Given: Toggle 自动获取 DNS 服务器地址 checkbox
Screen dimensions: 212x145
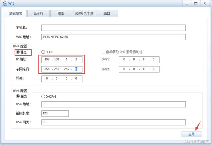Looking at the screenshot, I should pyautogui.click(x=103, y=52).
